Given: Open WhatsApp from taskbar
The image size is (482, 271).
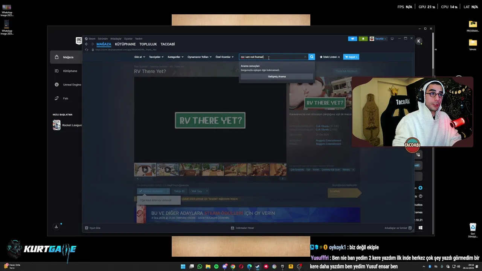Looking at the screenshot, I should [200, 266].
